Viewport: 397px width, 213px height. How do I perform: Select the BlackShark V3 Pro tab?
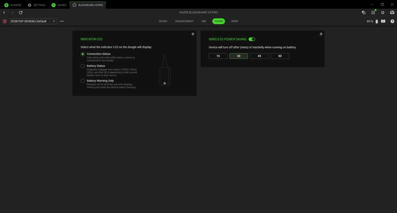[x=88, y=5]
